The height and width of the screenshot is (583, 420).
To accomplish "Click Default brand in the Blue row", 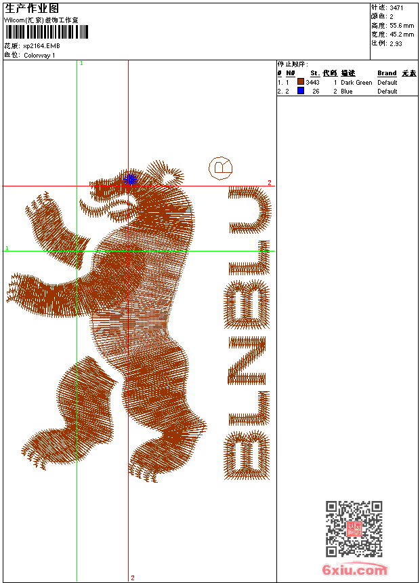I will tap(387, 92).
